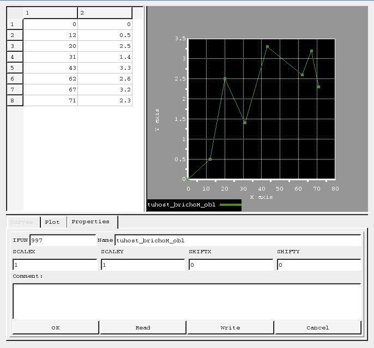Screen dimensions: 374x348
Task: Click the SHIFTX input field
Action: coord(231,265)
